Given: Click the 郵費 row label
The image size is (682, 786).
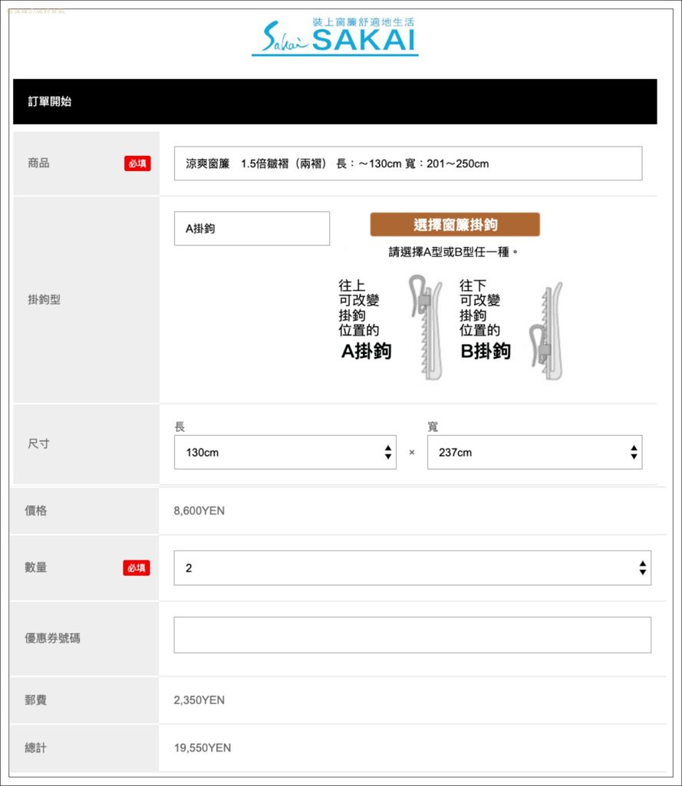Looking at the screenshot, I should click(35, 700).
